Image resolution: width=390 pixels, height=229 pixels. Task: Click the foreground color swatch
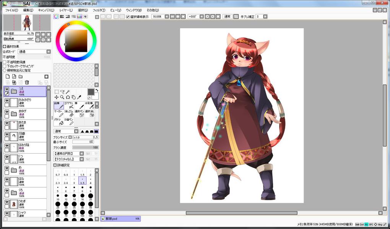tap(91, 92)
